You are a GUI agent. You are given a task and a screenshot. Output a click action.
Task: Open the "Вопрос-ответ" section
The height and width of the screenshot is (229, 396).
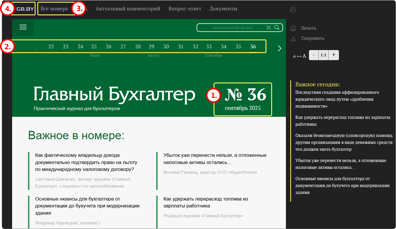tap(185, 9)
